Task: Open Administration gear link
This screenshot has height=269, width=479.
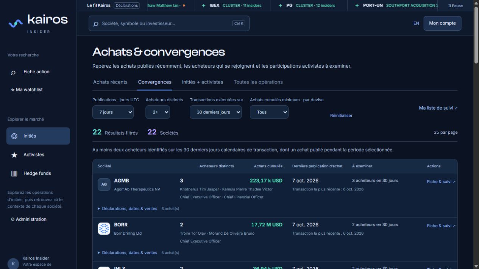Action: point(29,219)
